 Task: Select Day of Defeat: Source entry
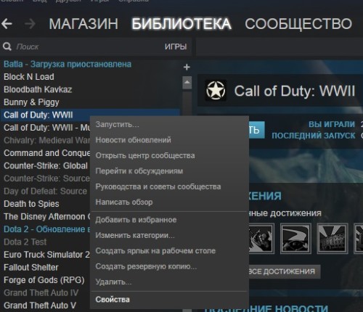pos(45,191)
